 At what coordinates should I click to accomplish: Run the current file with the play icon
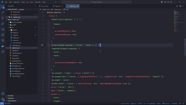pyautogui.click(x=177, y=6)
